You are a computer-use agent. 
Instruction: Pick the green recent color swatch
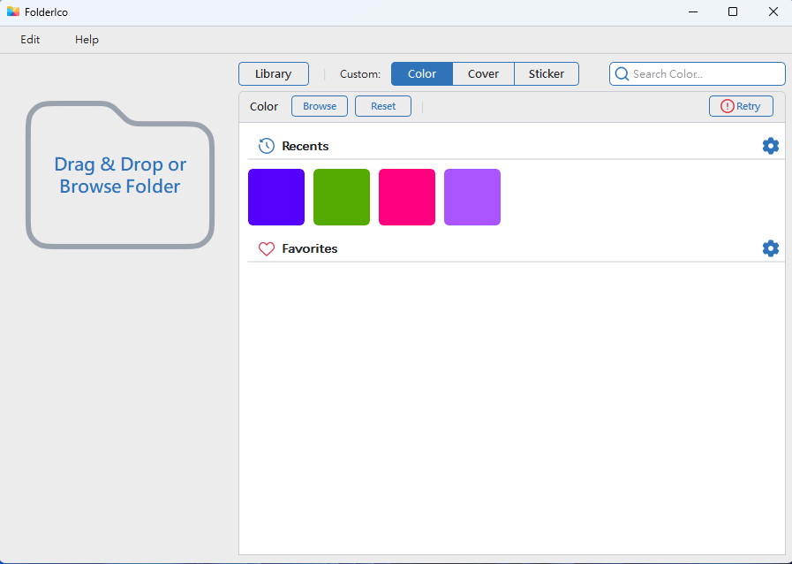(x=342, y=197)
